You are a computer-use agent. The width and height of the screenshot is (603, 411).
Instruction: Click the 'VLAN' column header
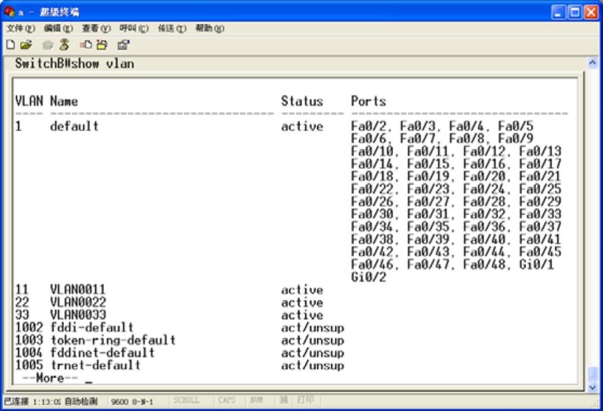pyautogui.click(x=29, y=101)
